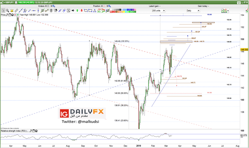
Task: Select the arrow cursor tool
Action: [3, 11]
